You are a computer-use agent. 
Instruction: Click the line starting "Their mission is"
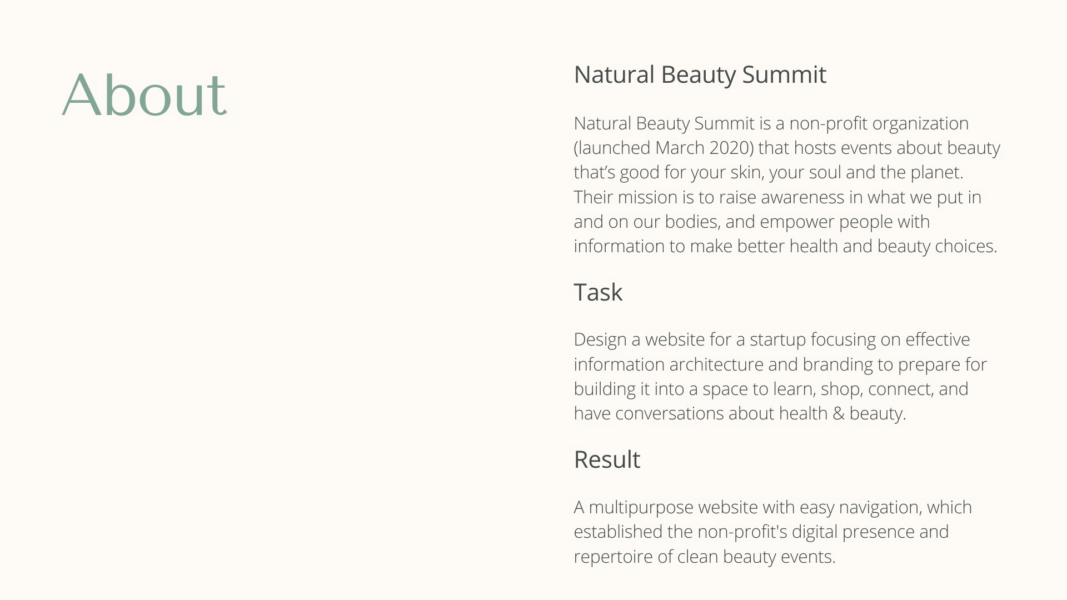coord(777,197)
